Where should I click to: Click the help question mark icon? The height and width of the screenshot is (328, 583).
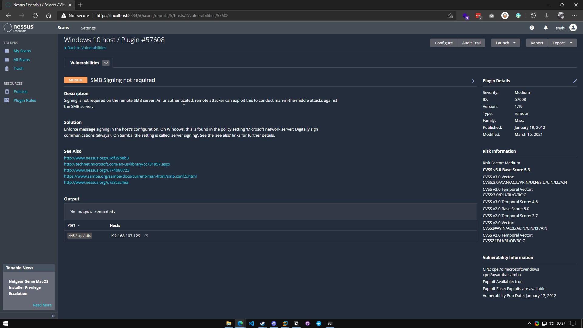(532, 28)
